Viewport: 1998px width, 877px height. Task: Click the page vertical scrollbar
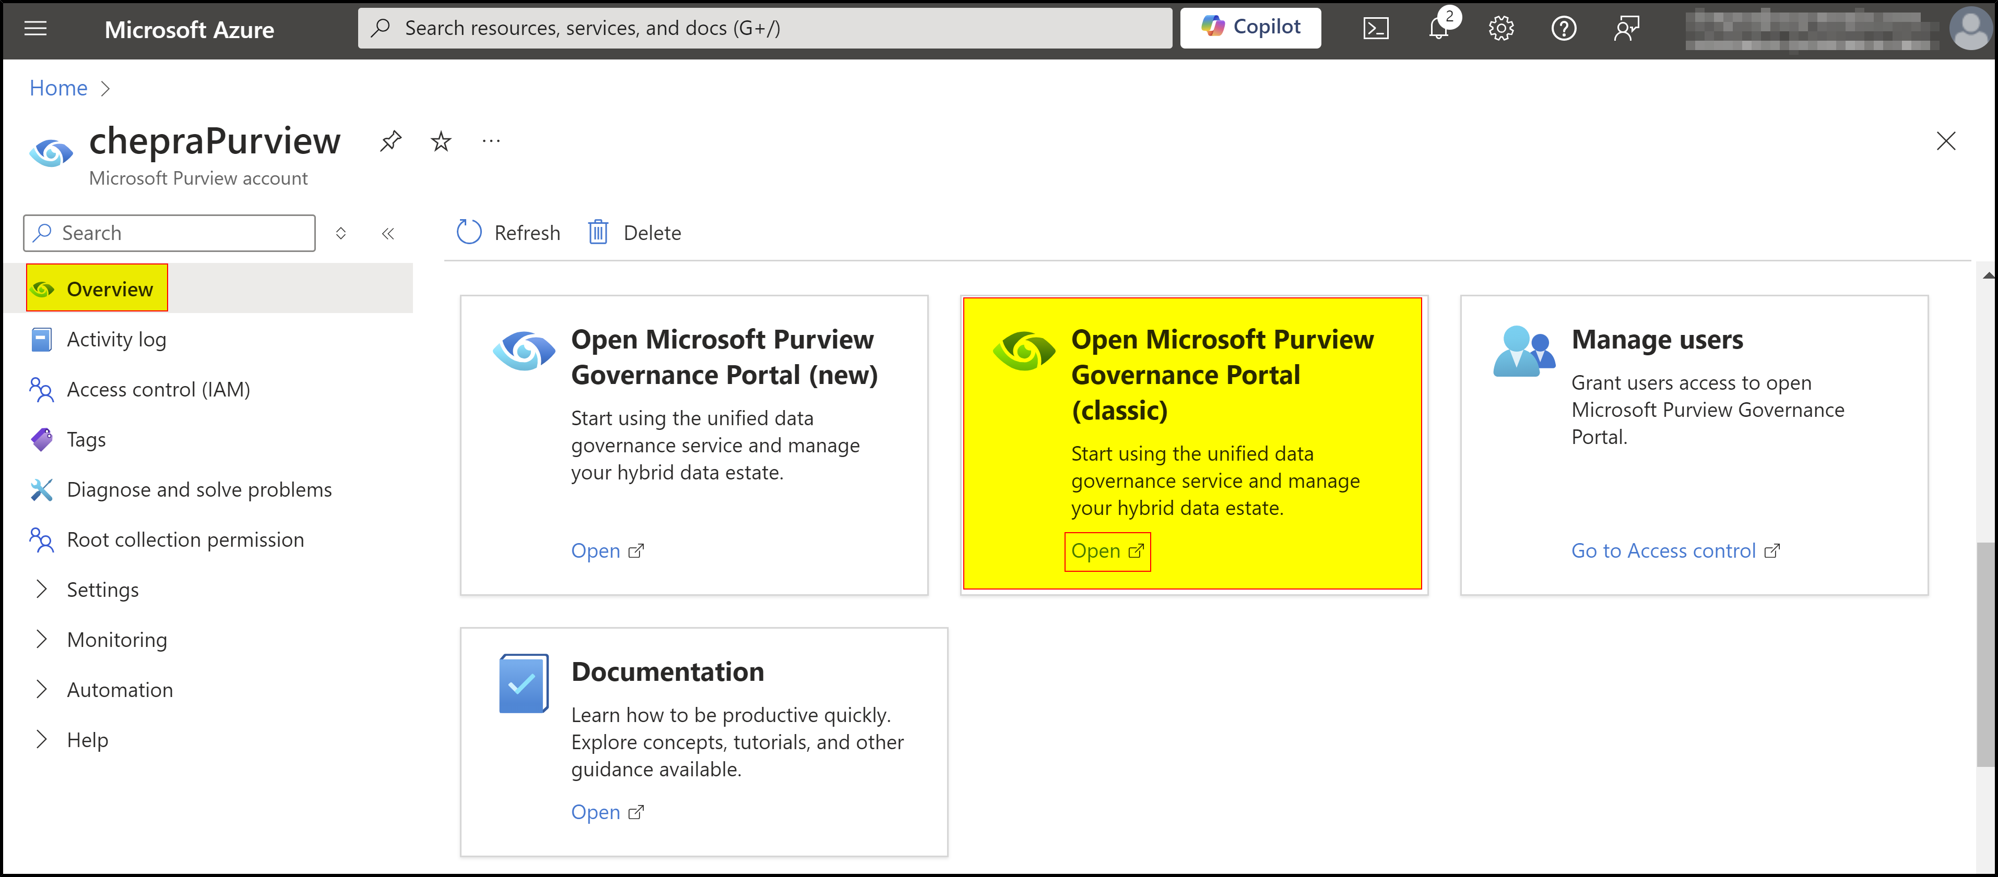point(1985,655)
